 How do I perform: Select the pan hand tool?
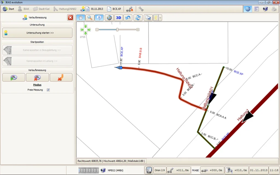coord(80,18)
